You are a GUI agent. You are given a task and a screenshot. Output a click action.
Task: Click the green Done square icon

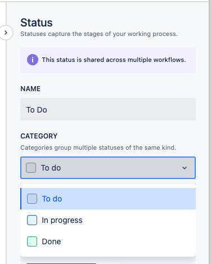tap(32, 241)
